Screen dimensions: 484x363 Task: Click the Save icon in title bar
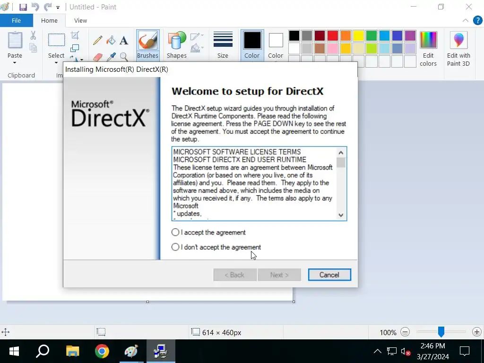pos(23,7)
